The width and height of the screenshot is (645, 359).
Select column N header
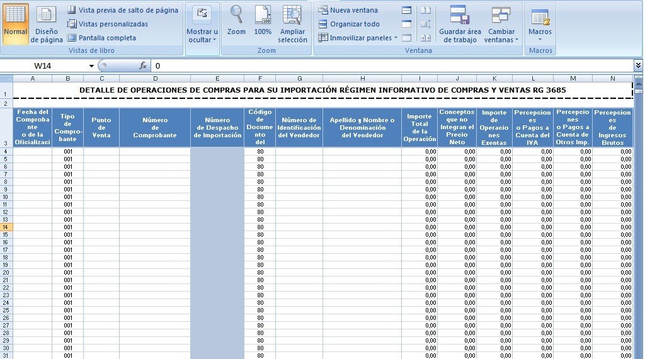tap(612, 78)
